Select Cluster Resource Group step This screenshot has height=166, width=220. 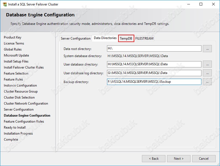tap(21, 91)
